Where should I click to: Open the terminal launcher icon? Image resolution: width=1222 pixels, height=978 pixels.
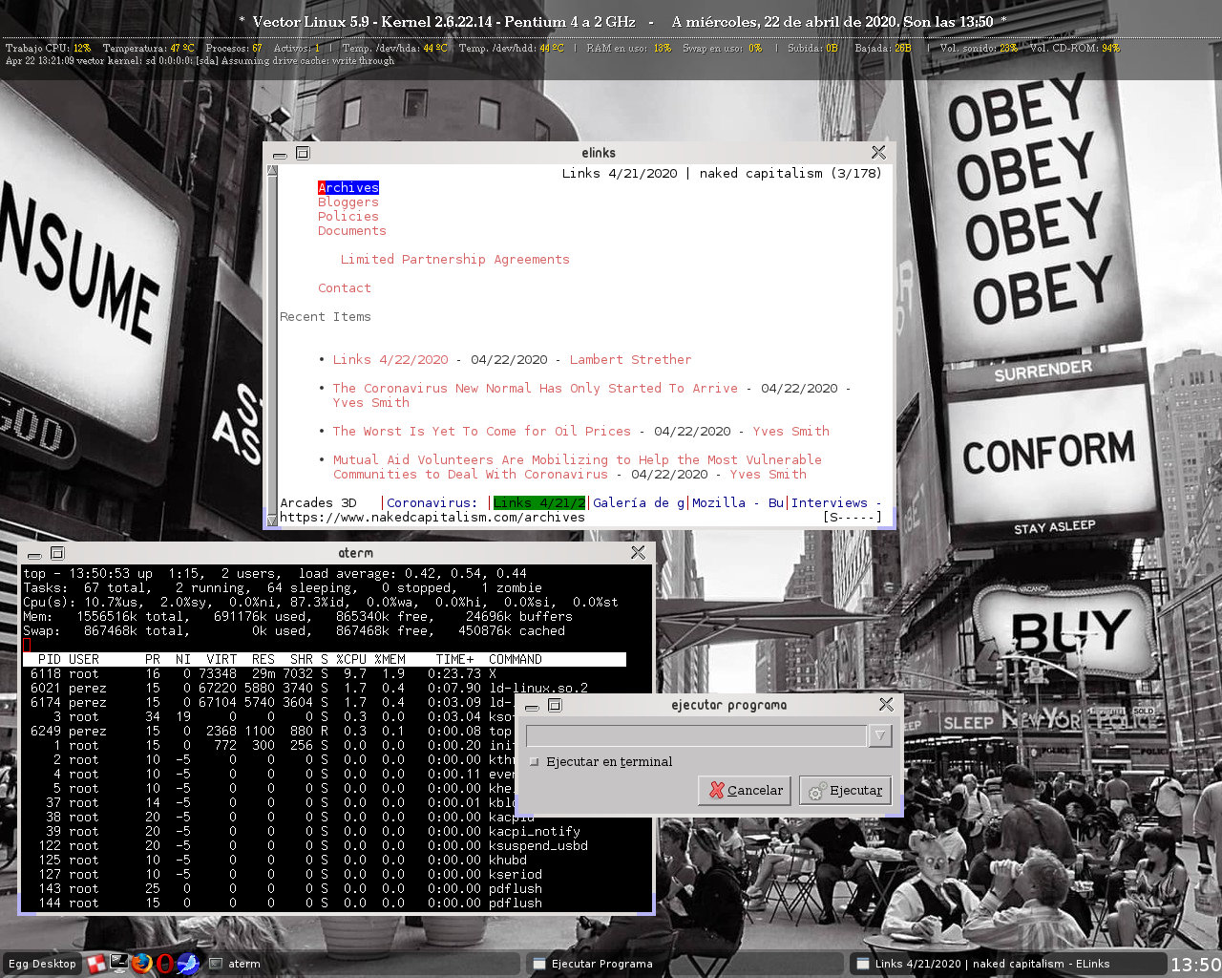(119, 963)
